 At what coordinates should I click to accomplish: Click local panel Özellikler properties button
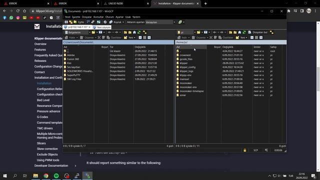114,37
